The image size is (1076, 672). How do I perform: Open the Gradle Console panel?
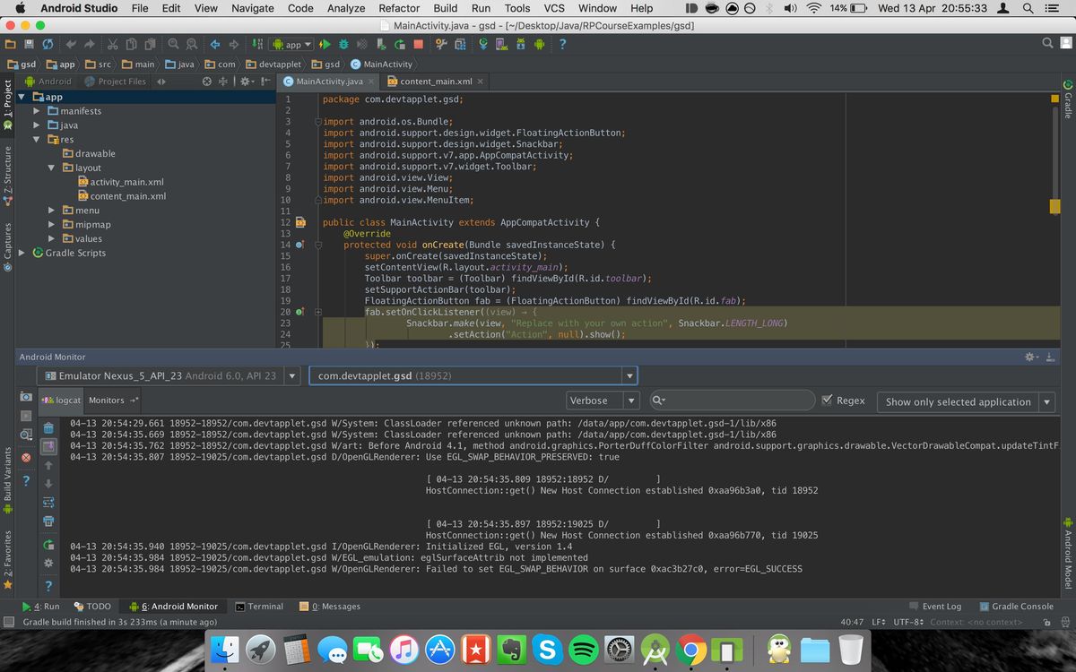(x=1016, y=607)
